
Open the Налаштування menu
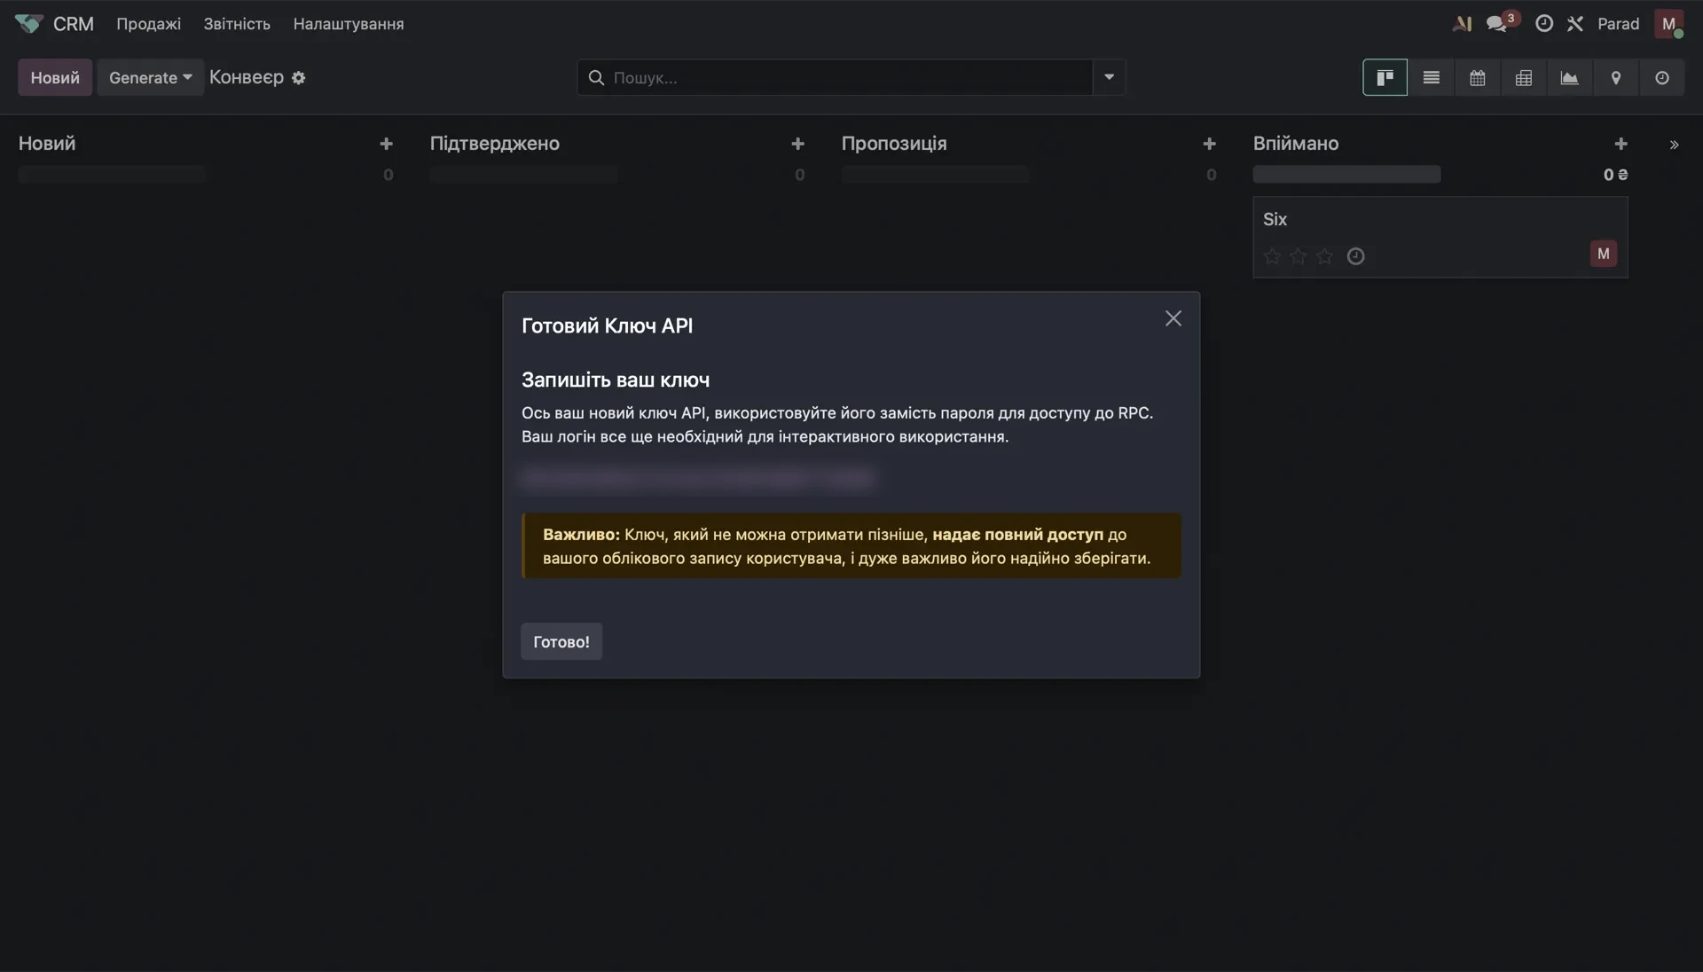[349, 24]
